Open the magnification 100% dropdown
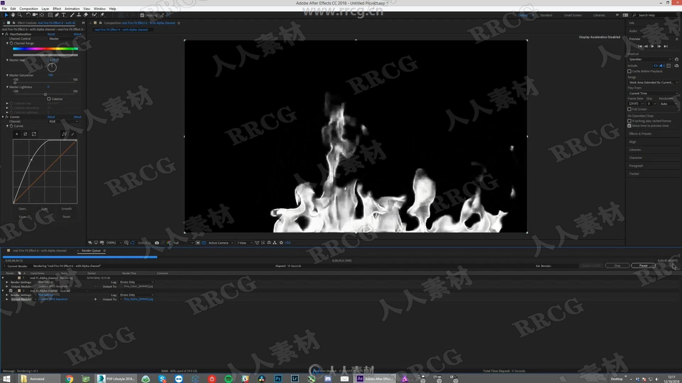Screen dimensions: 682x383 point(114,243)
